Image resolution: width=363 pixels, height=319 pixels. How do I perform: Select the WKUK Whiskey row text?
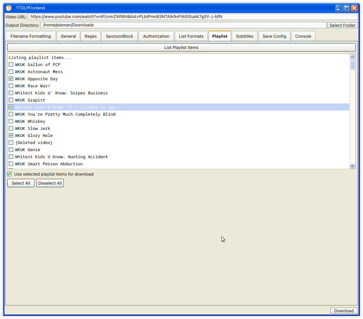click(30, 121)
